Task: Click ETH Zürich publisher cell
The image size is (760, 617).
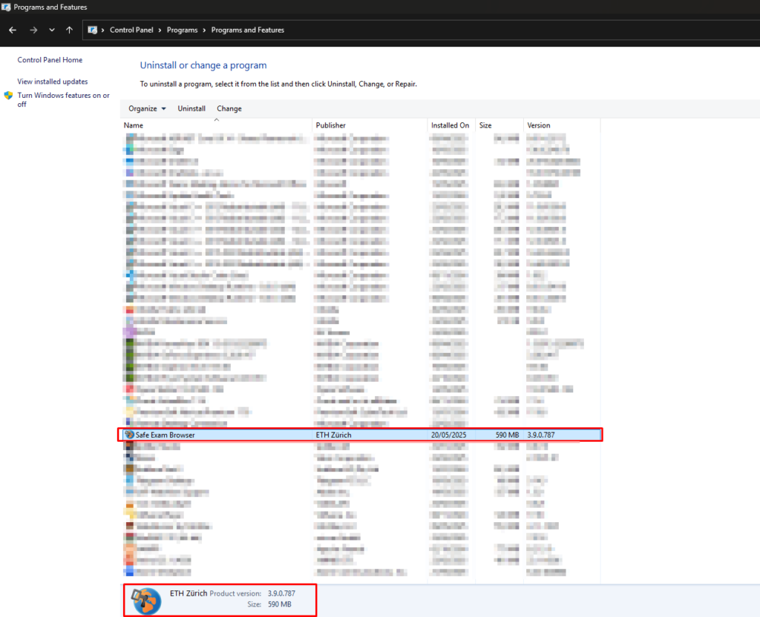Action: point(333,435)
